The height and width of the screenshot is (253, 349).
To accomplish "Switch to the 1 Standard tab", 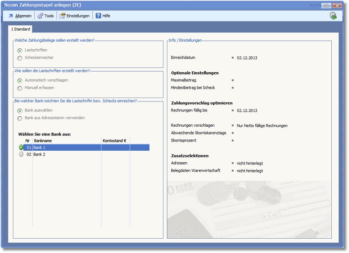I will (x=21, y=29).
